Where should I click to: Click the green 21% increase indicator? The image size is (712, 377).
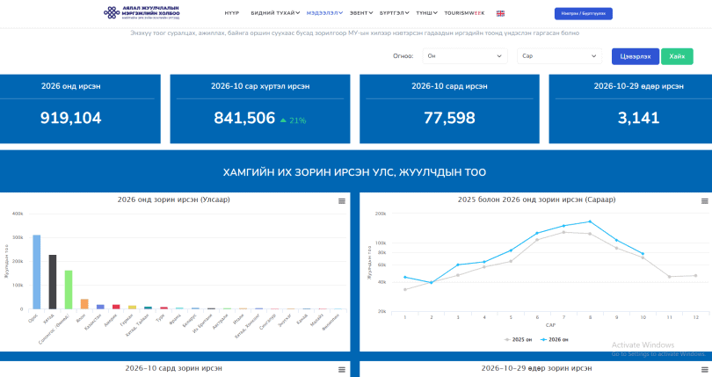point(294,120)
